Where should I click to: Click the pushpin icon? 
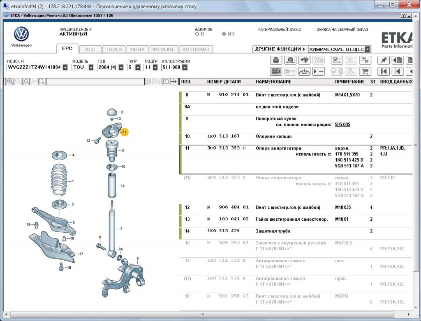[384, 60]
